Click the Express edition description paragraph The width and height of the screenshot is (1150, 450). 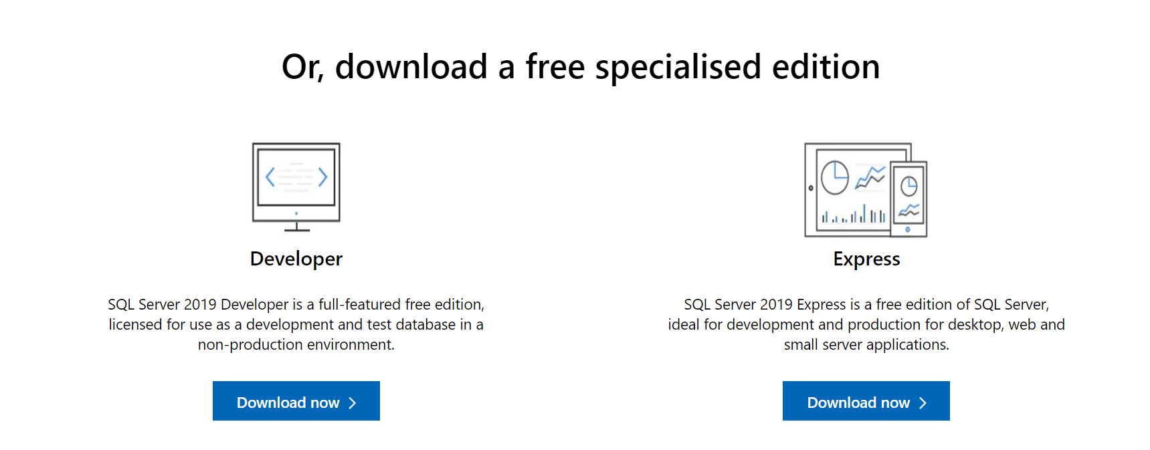[x=866, y=324]
